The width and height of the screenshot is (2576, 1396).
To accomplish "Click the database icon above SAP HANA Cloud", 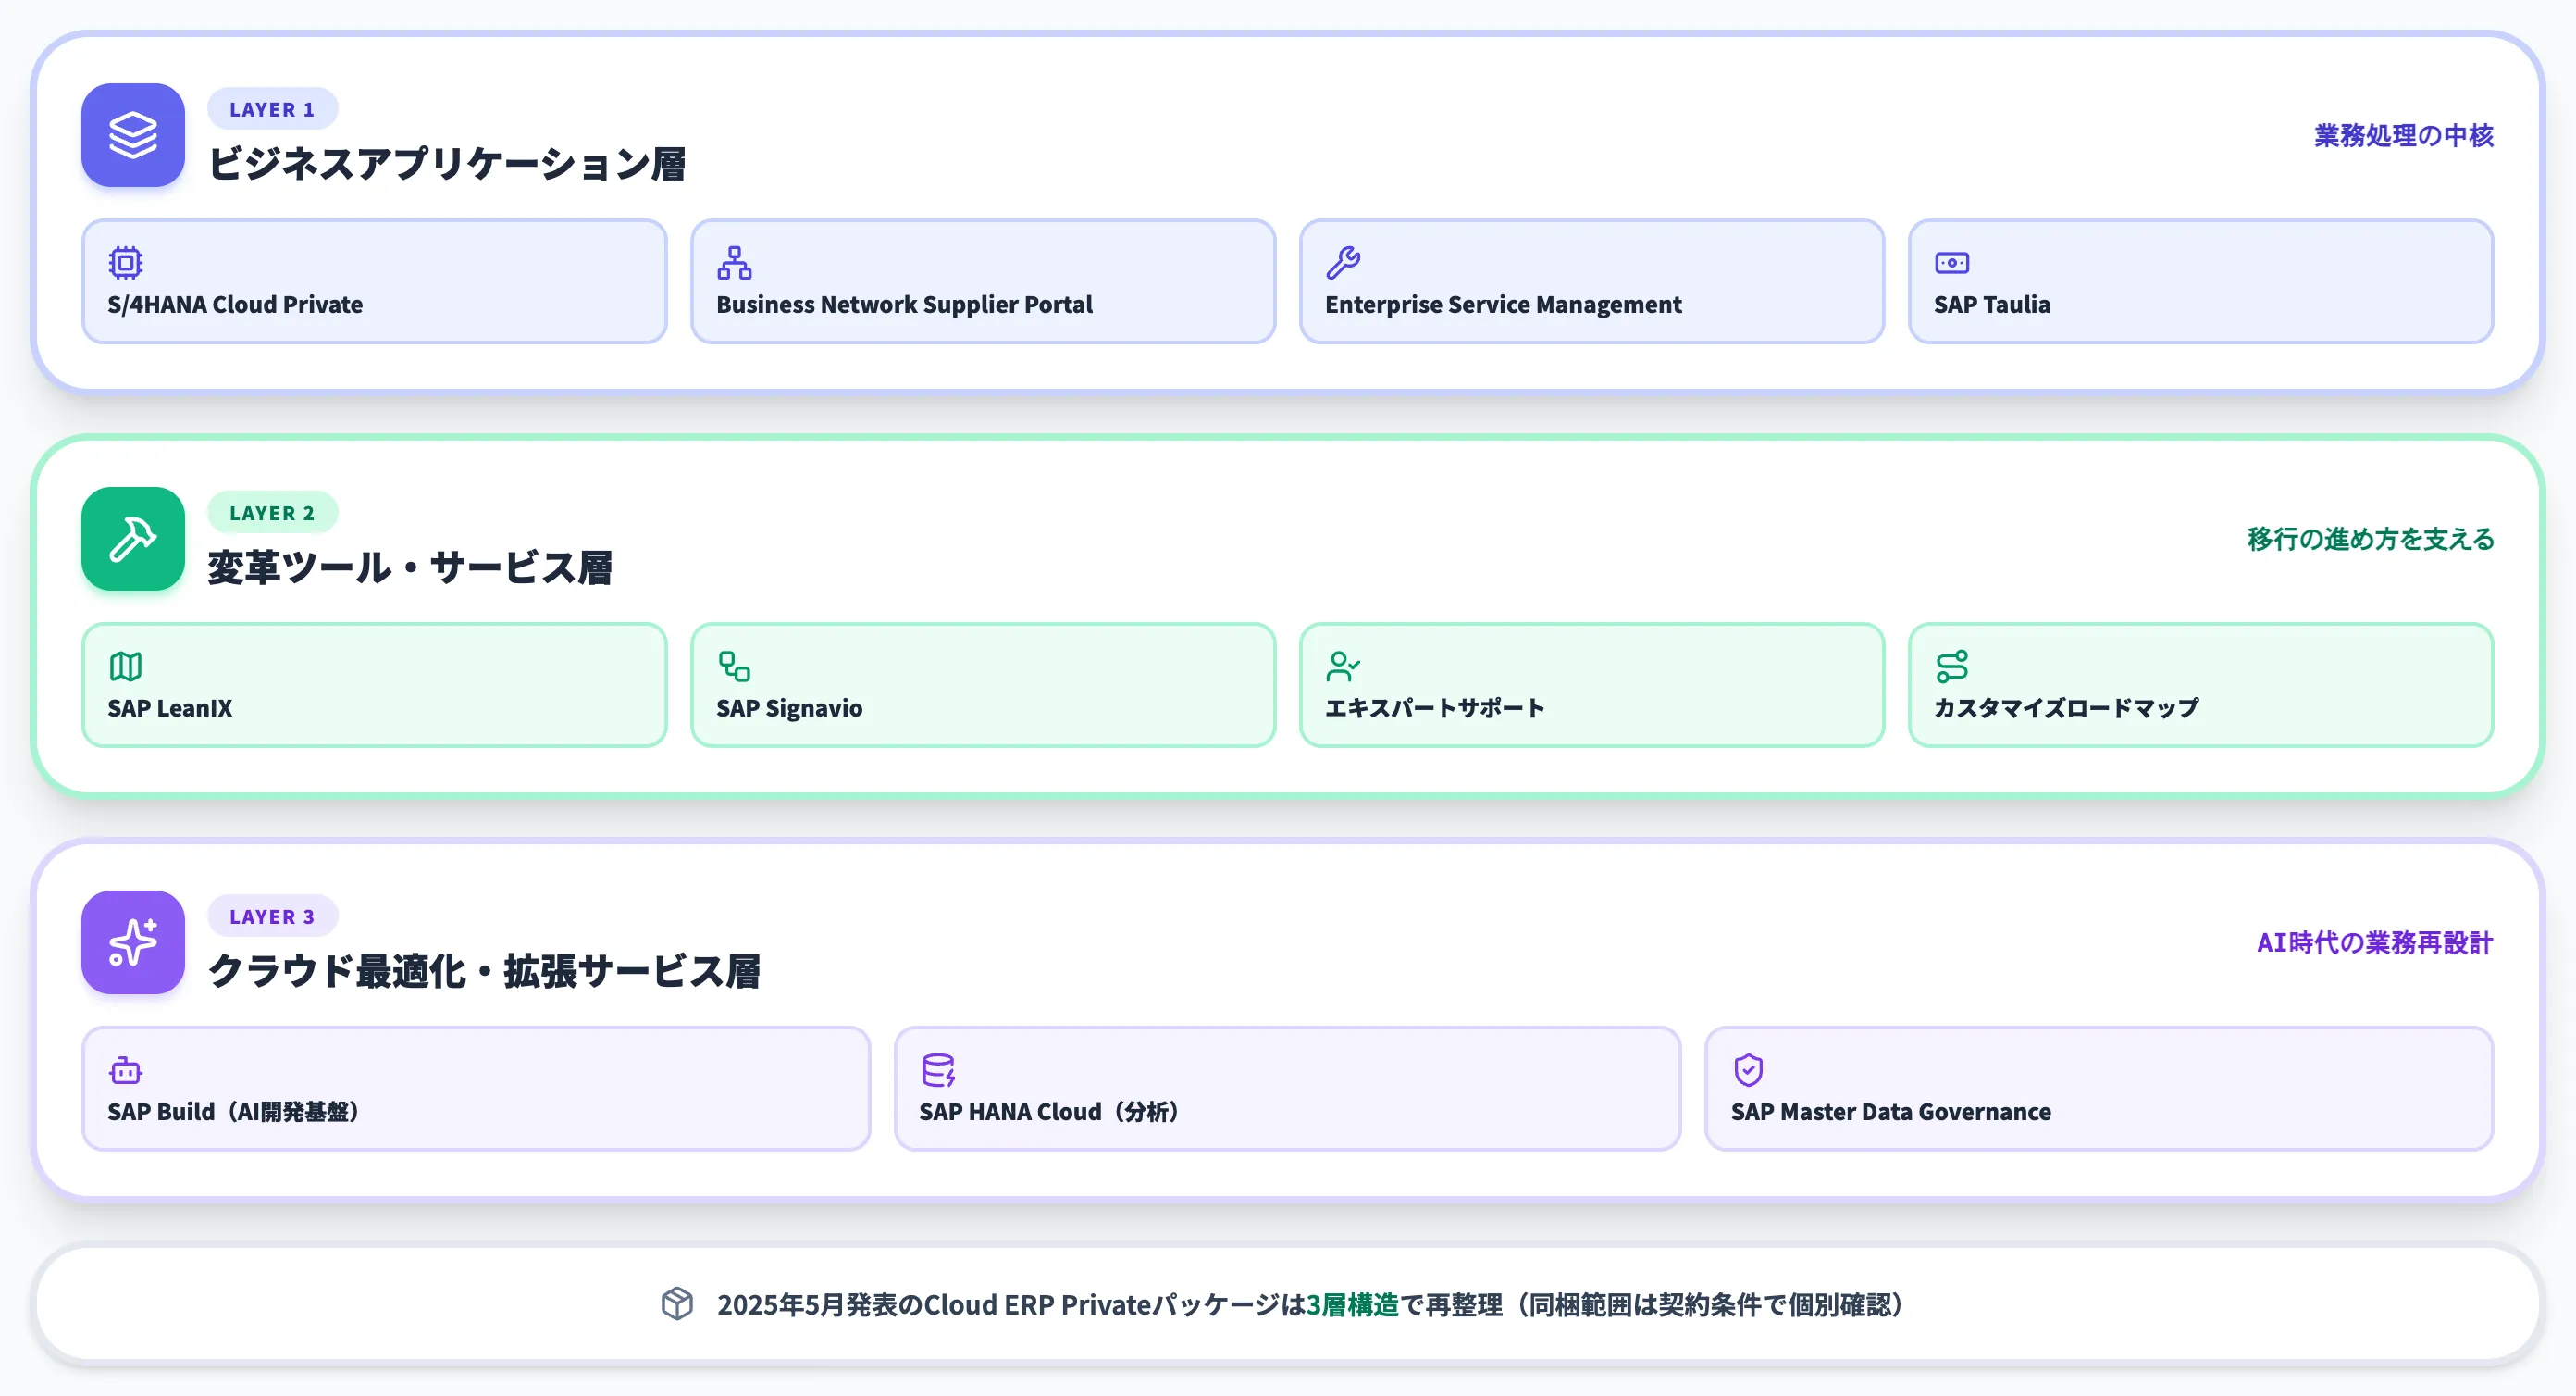I will [938, 1070].
